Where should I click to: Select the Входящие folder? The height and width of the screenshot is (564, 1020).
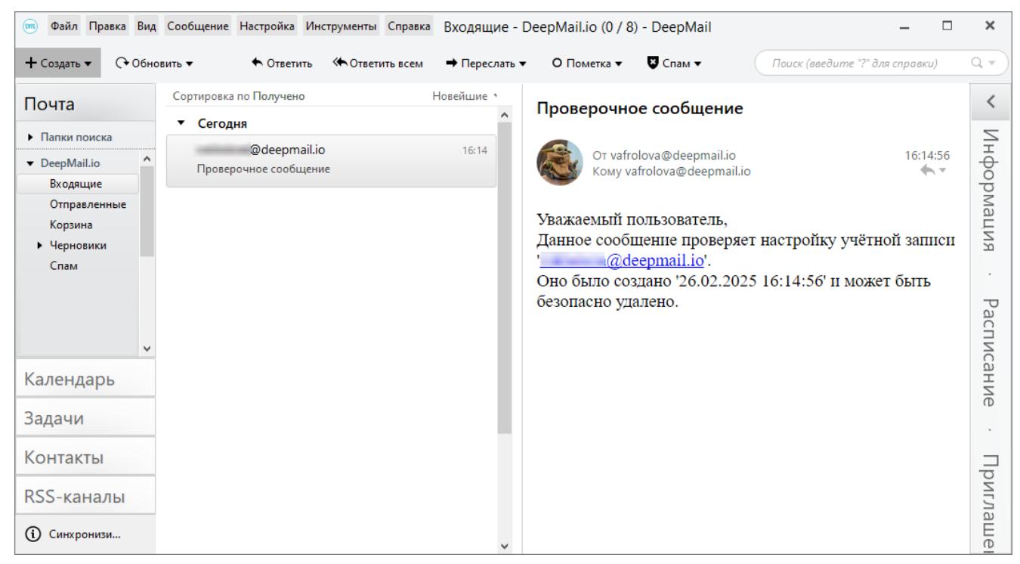(x=77, y=184)
